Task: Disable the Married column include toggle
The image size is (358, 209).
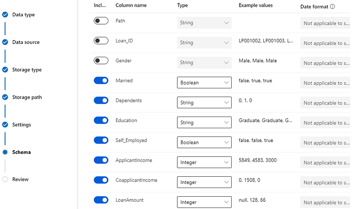Action: click(x=101, y=81)
